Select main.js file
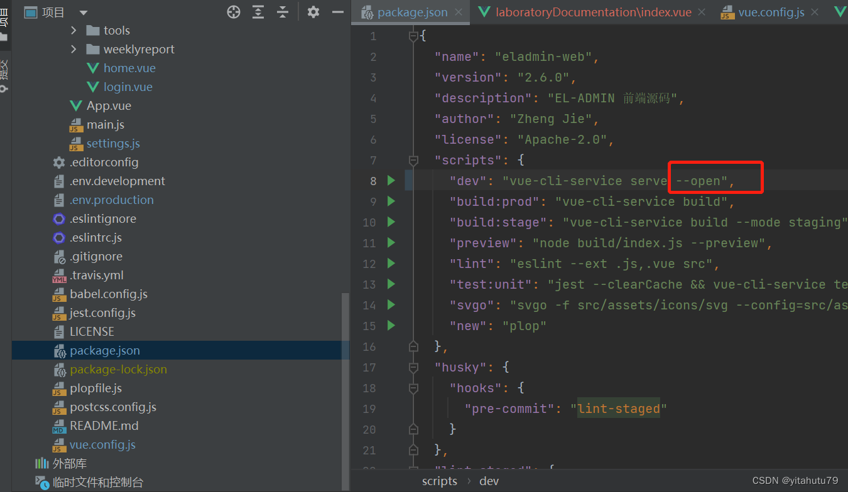The height and width of the screenshot is (492, 848). 106,124
